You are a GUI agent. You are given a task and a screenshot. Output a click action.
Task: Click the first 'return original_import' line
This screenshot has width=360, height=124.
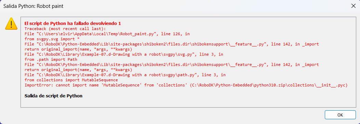tap(78, 49)
